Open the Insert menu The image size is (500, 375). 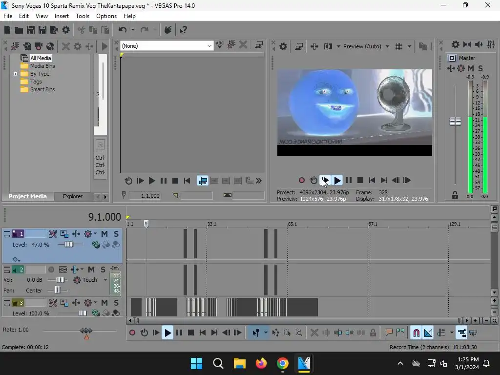point(62,16)
